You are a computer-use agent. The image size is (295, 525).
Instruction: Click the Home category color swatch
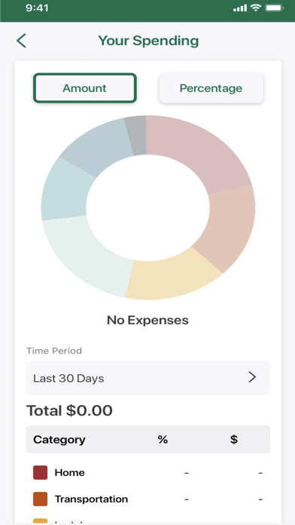coord(40,472)
